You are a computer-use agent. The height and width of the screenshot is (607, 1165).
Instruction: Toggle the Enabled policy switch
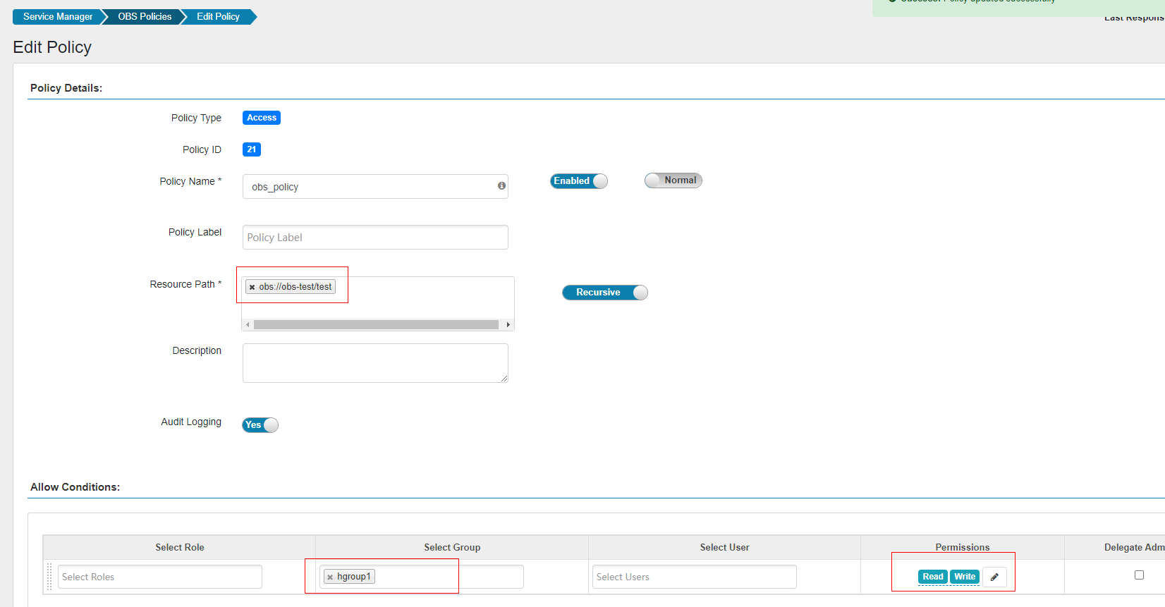[579, 181]
